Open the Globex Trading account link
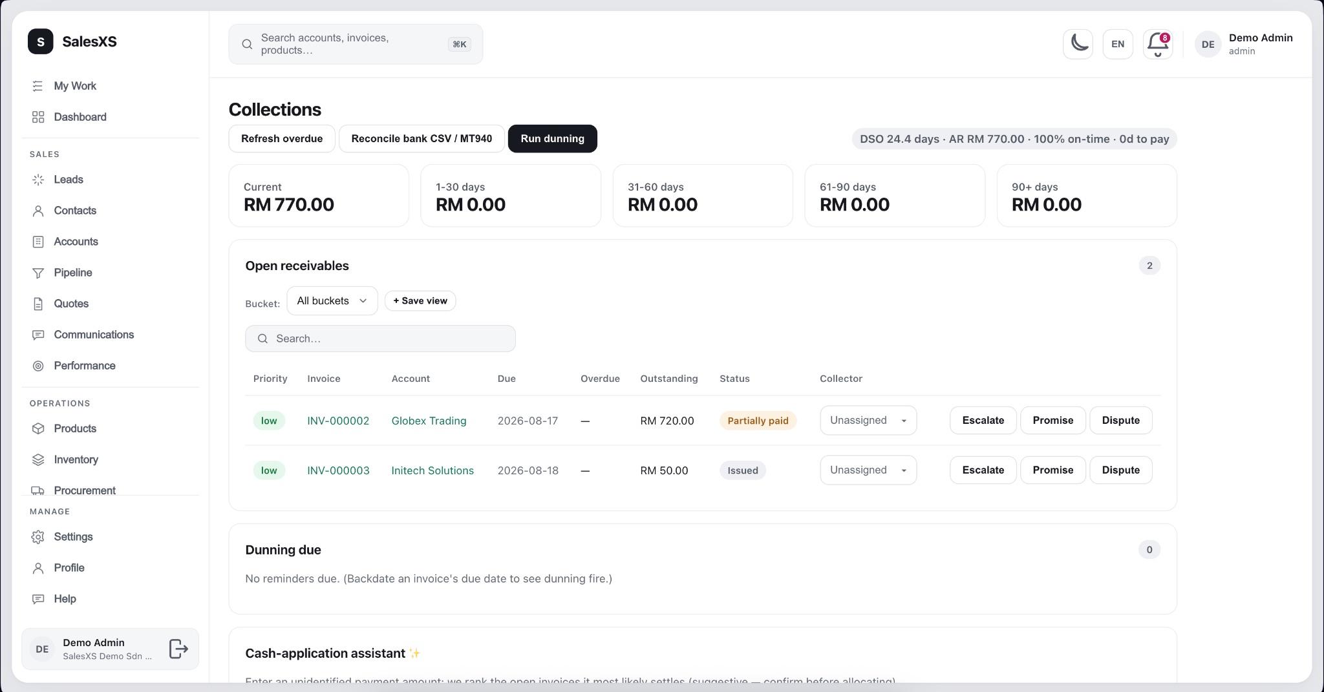Viewport: 1324px width, 692px height. [429, 421]
